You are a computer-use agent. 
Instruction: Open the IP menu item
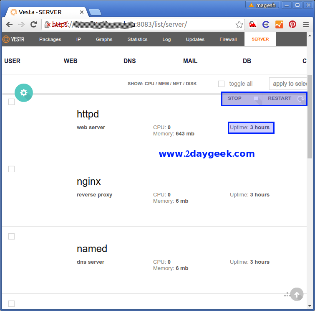coord(78,39)
